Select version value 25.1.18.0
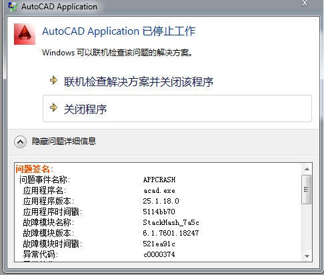Image resolution: width=324 pixels, height=275 pixels. (x=161, y=201)
